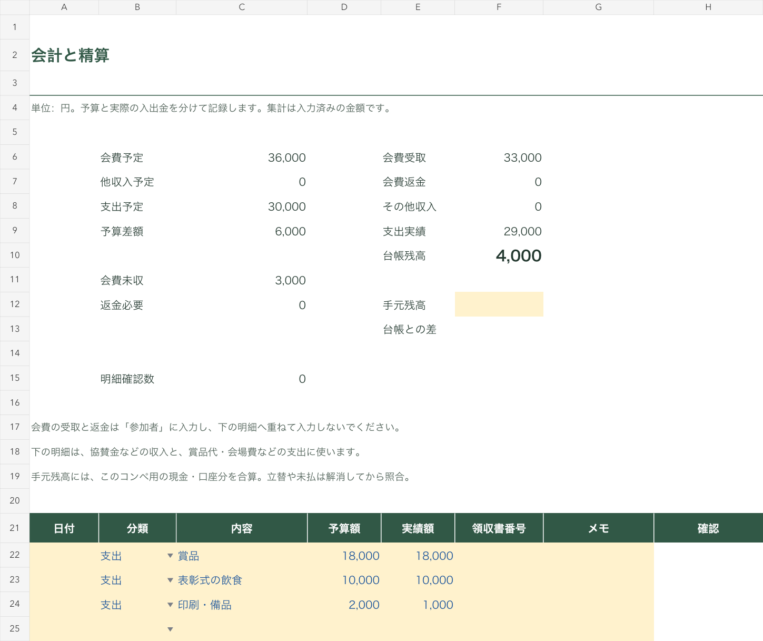Click the 日付 table header
The width and height of the screenshot is (763, 641).
coord(64,528)
